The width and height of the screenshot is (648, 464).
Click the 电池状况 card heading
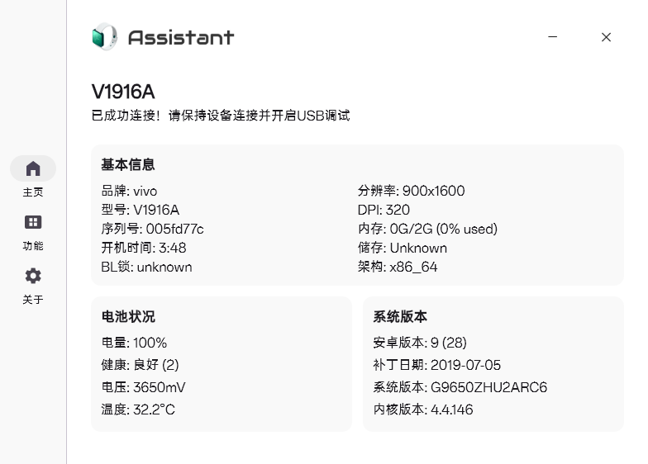pos(128,317)
